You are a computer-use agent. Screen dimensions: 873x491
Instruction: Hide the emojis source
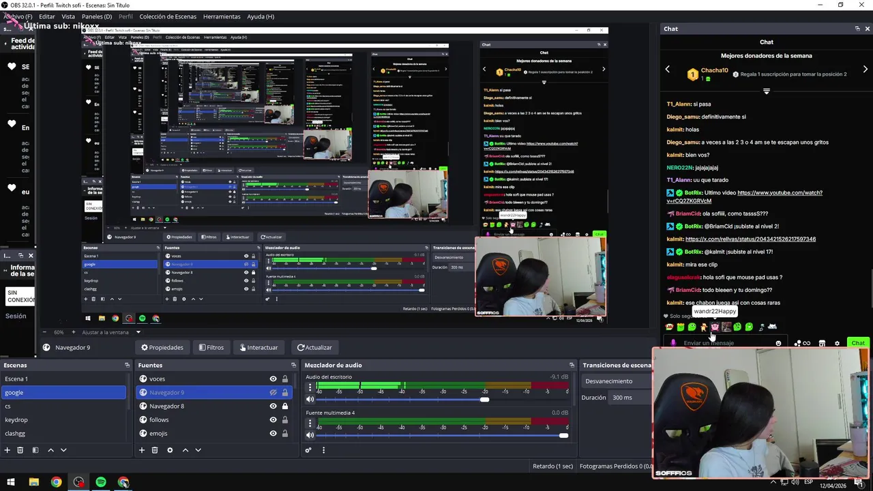tap(273, 434)
